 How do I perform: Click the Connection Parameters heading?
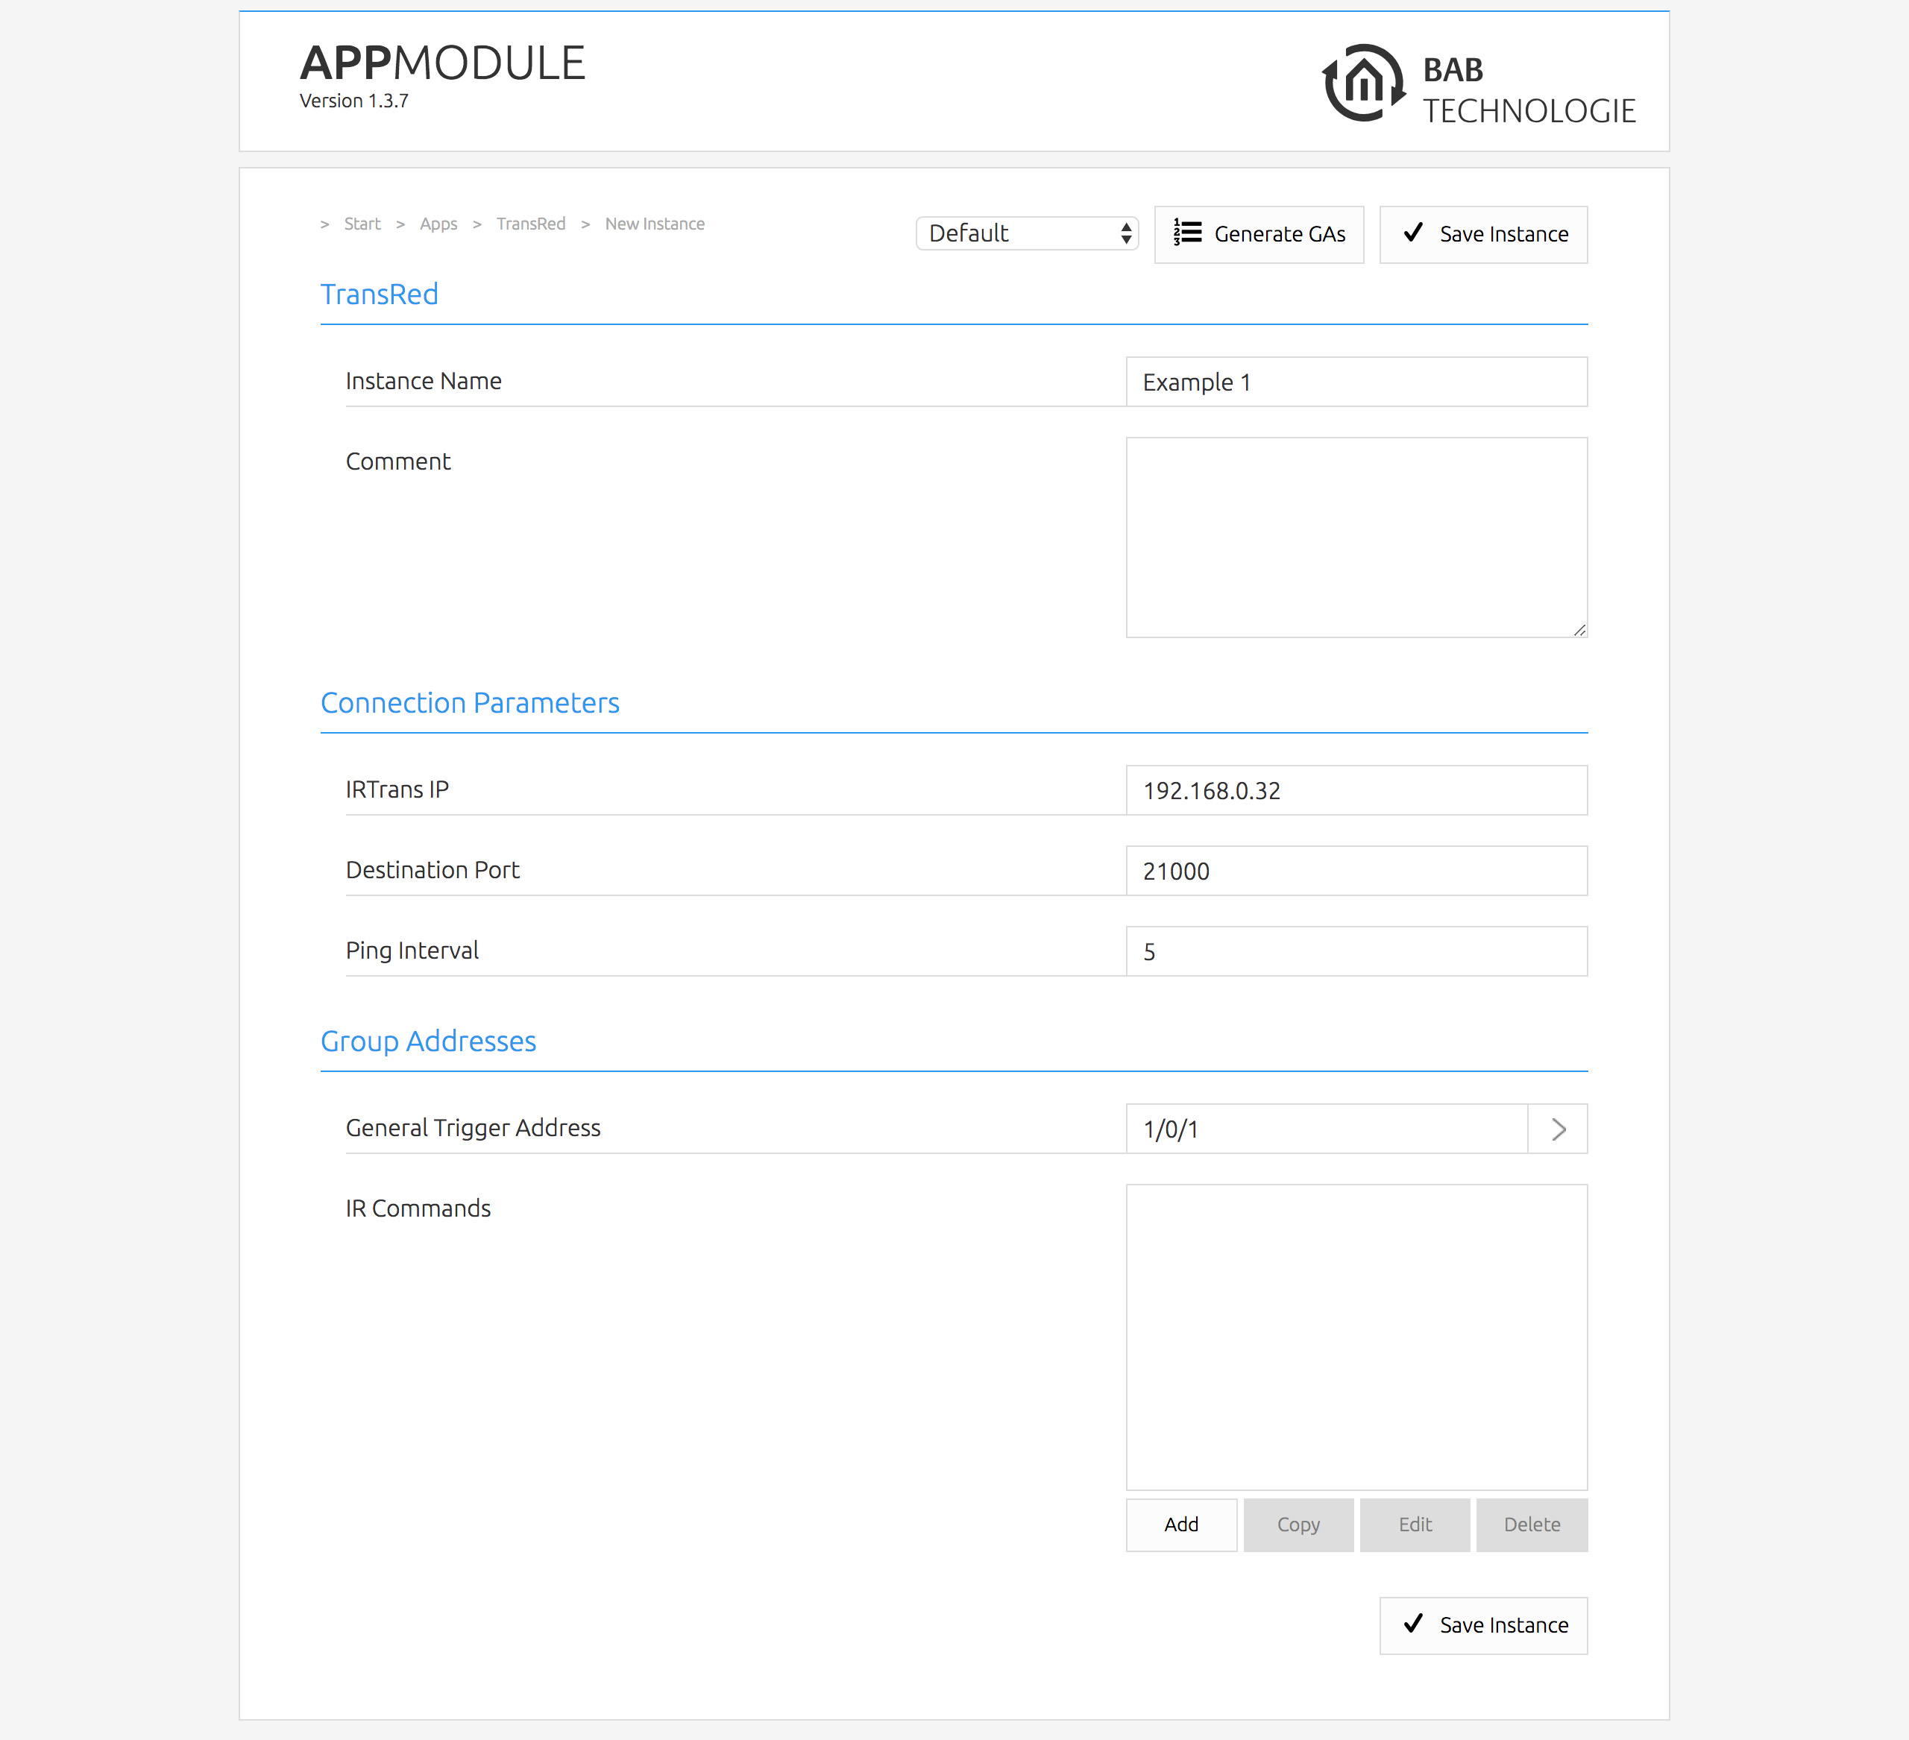[x=470, y=702]
